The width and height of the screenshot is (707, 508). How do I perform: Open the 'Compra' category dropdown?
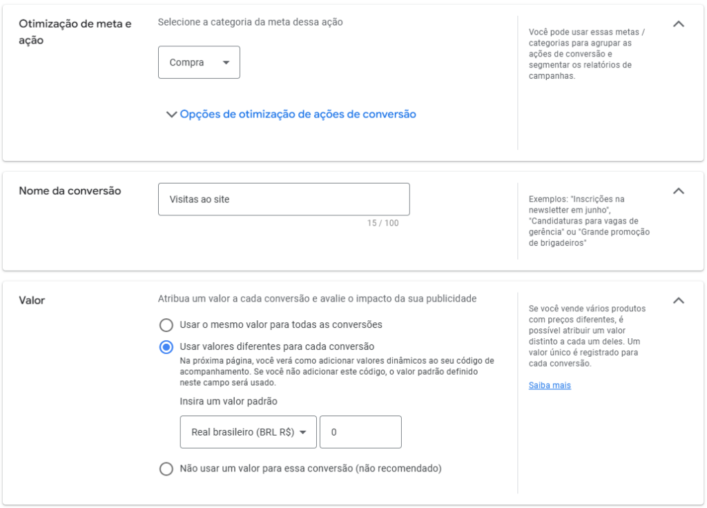[x=199, y=62]
